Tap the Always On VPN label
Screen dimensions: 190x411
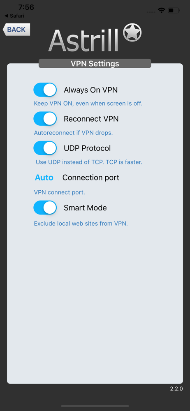[x=91, y=90]
